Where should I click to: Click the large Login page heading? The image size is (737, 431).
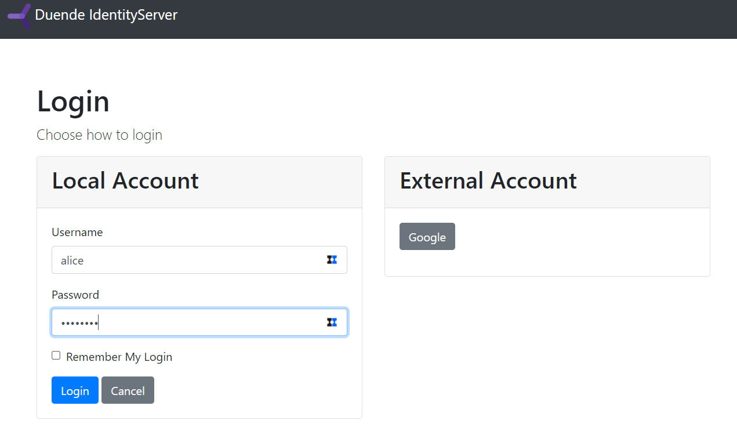click(73, 102)
